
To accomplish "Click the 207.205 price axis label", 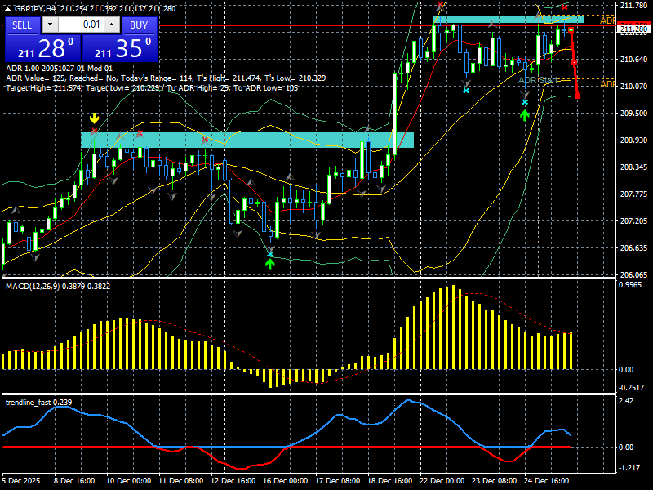I will 634,220.
